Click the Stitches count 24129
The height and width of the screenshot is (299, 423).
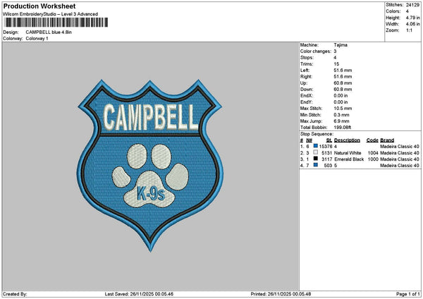412,5
